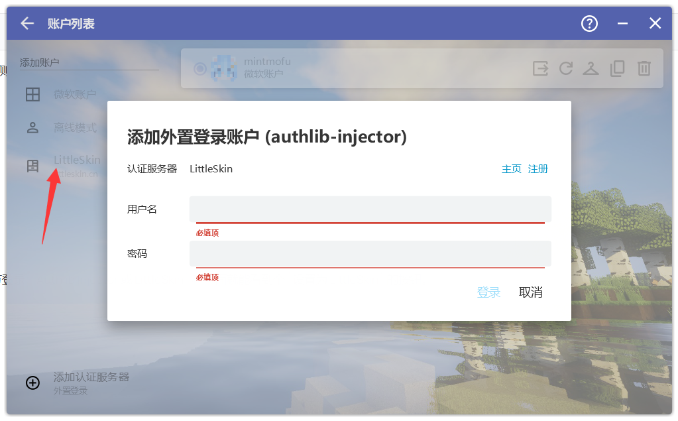Viewport: 678px width, 421px height.
Task: Choose Microsoft account (微软账户) option
Action: point(74,95)
